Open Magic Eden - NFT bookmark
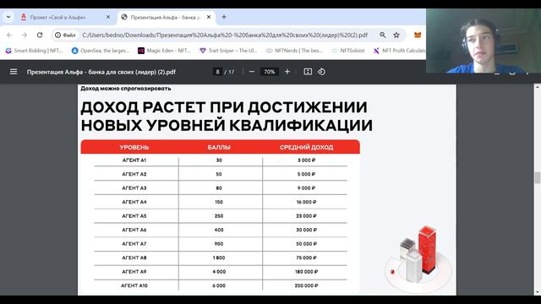Screen dimensions: 541x304 164,51
